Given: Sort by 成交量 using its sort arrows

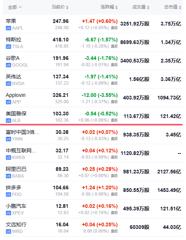Looking at the screenshot, I should 148,7.
